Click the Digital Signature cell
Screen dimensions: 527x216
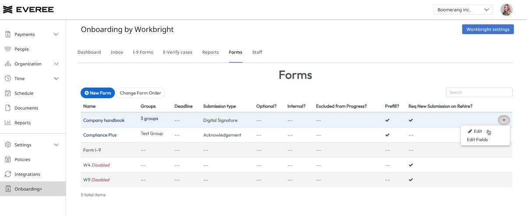pyautogui.click(x=220, y=120)
